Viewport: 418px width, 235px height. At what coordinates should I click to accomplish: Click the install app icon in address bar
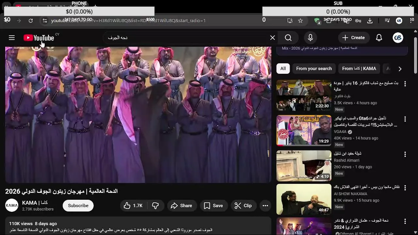point(290,21)
